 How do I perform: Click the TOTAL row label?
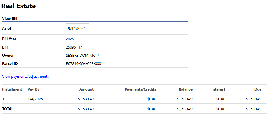click(8, 109)
